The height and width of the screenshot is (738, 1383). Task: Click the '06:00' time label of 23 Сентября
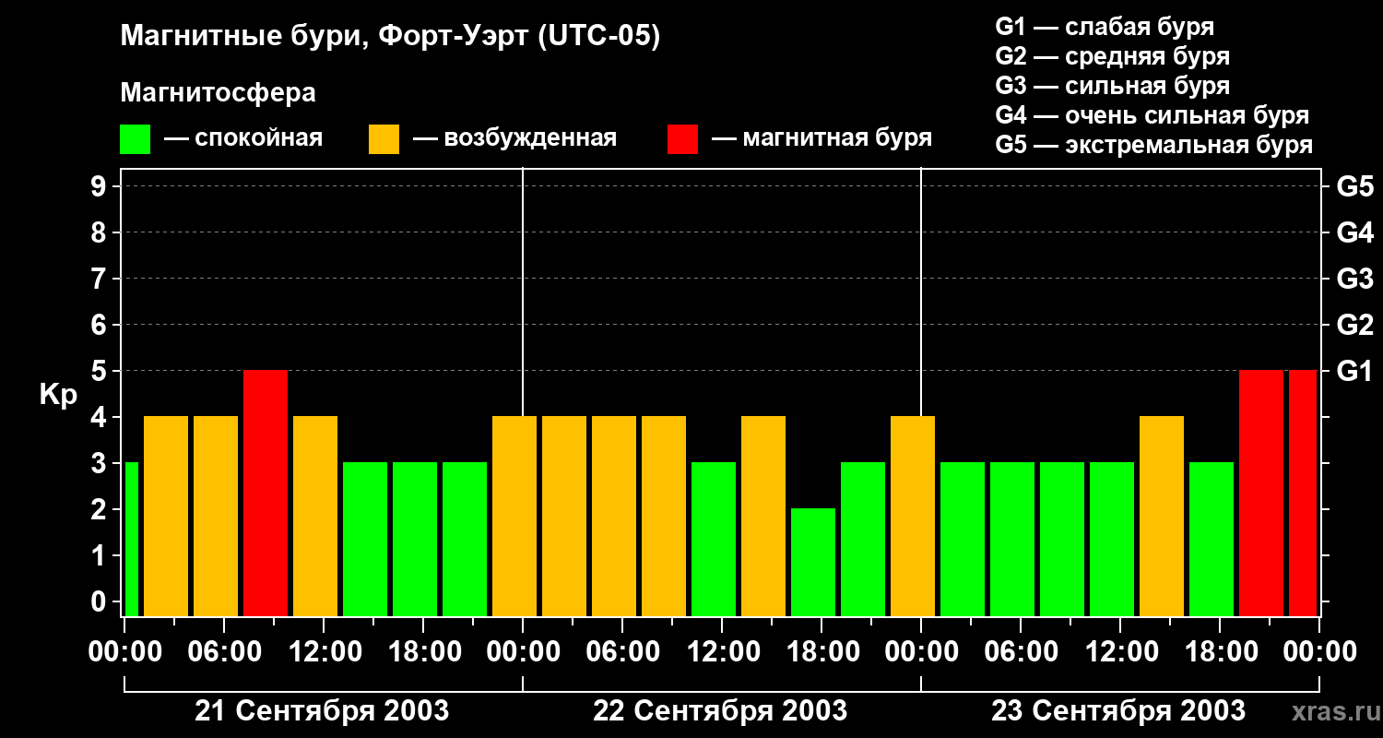1021,653
